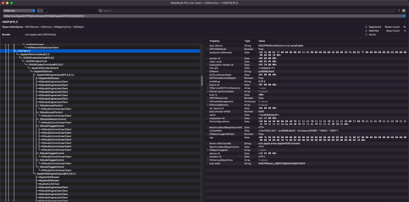Select the subsystem-id property row

tap(307, 118)
